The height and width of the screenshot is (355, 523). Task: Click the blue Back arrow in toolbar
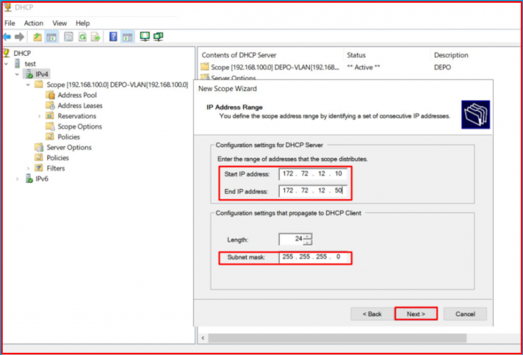[x=7, y=37]
